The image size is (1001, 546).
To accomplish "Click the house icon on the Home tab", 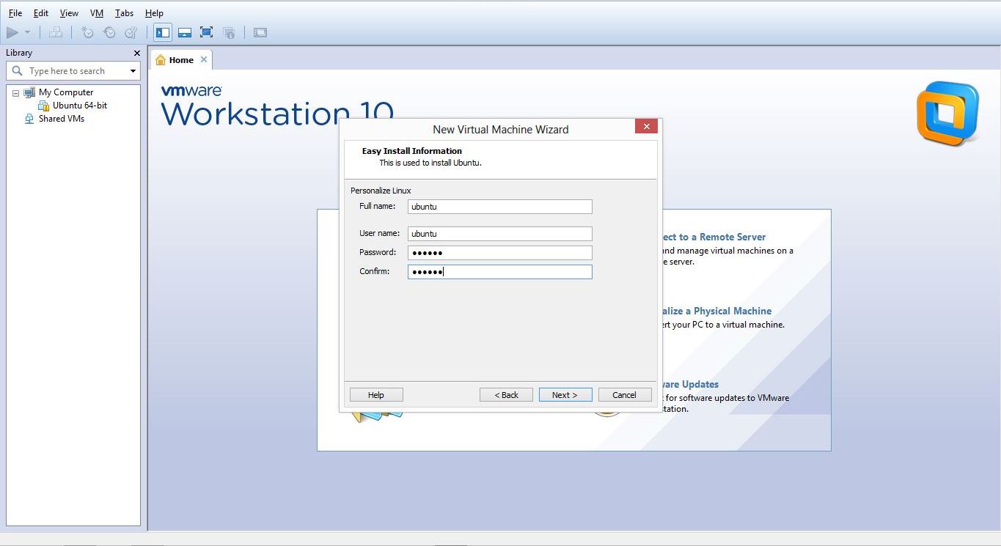I will (161, 60).
